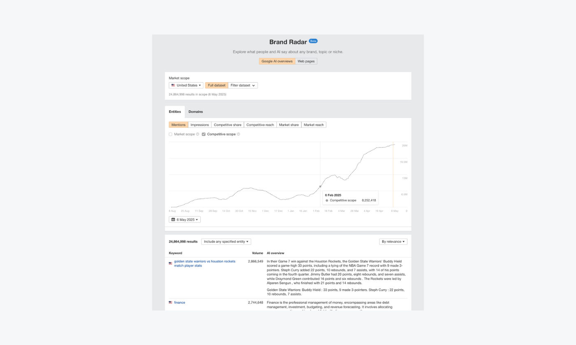Select the Market share metric
Image resolution: width=576 pixels, height=345 pixels.
pyautogui.click(x=288, y=124)
